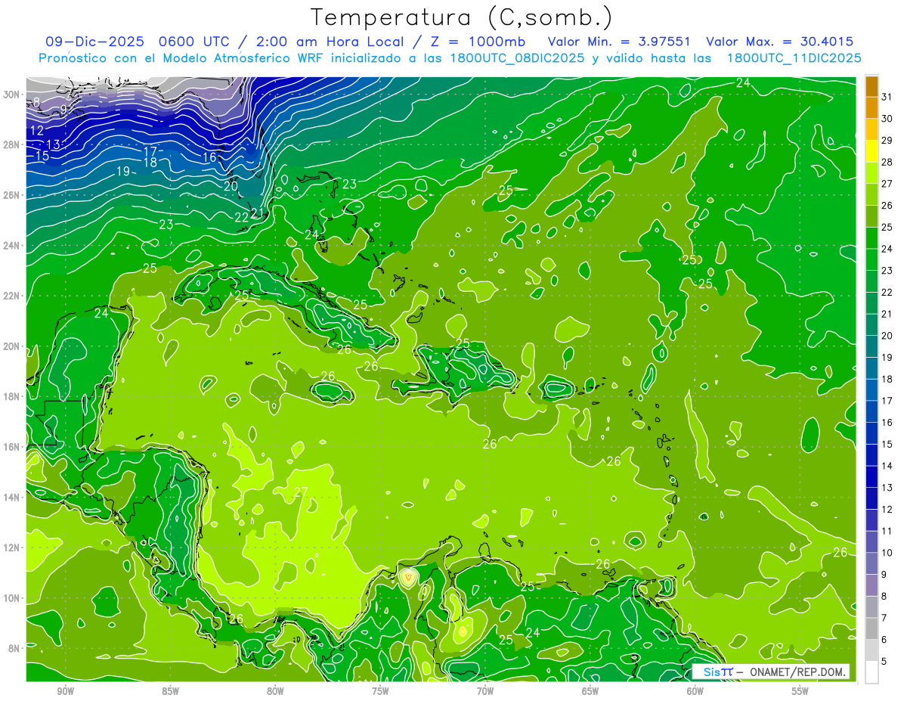
Task: Pick the purple swatch between 9 and 10
Action: point(871,563)
